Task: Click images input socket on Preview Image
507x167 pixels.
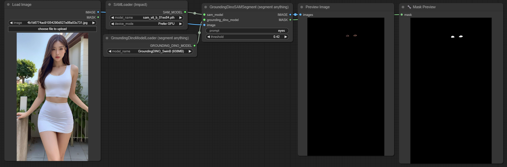Action: (x=300, y=15)
